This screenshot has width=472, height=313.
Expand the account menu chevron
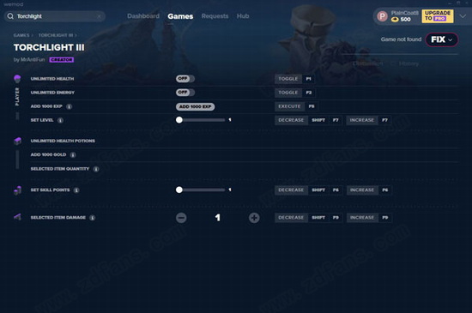click(463, 16)
